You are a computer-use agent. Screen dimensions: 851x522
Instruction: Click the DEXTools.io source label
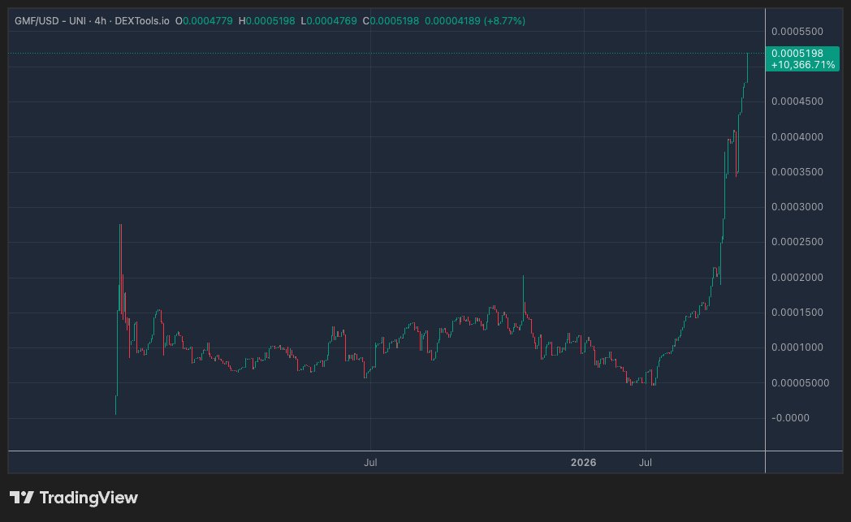(x=141, y=21)
